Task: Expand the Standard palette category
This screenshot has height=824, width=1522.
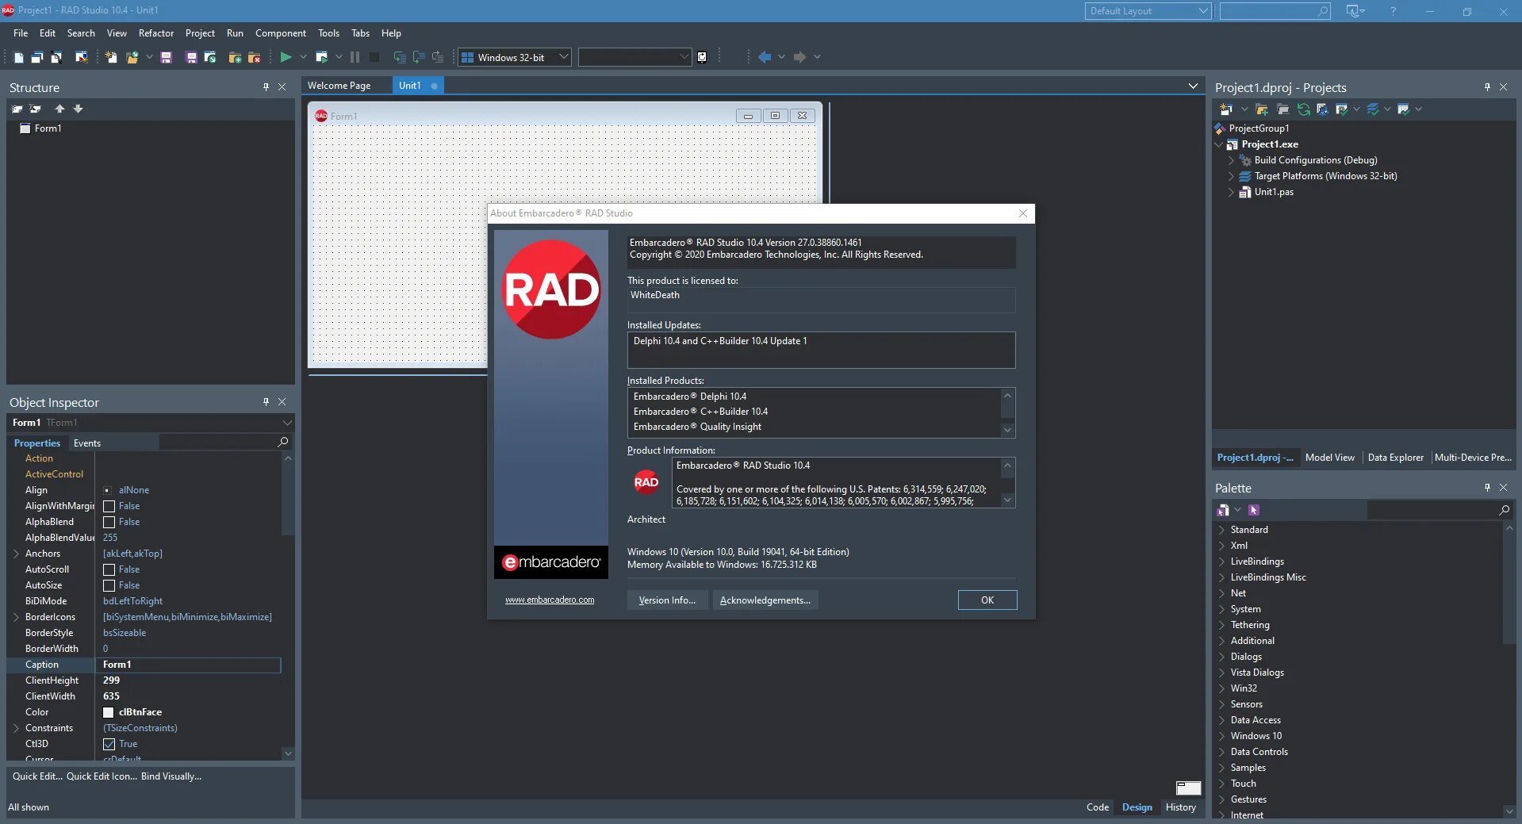Action: coord(1222,530)
